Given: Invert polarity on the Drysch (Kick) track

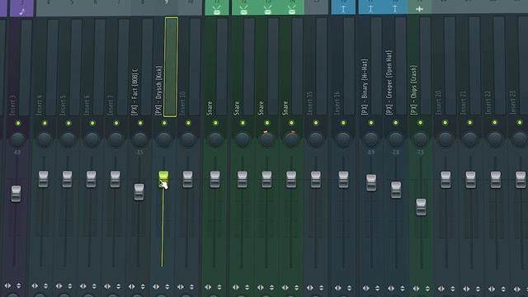Looking at the screenshot, I should (x=167, y=287).
